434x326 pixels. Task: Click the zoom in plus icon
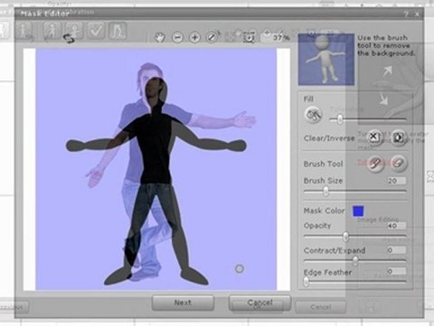pyautogui.click(x=194, y=38)
